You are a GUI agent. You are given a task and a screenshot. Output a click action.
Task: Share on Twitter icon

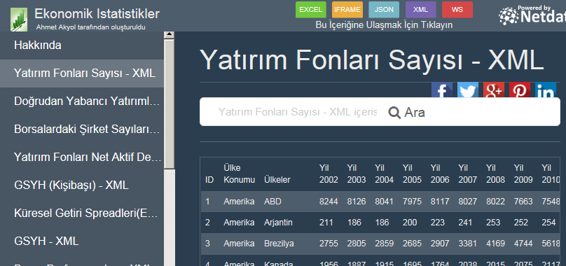(x=468, y=90)
